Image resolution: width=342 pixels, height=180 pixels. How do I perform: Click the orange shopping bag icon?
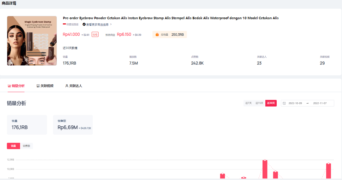tap(157, 34)
